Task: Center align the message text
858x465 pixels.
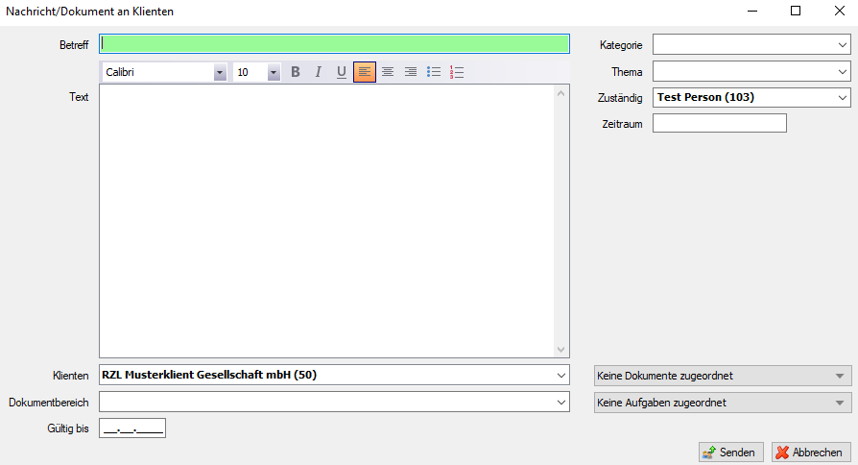Action: point(388,72)
